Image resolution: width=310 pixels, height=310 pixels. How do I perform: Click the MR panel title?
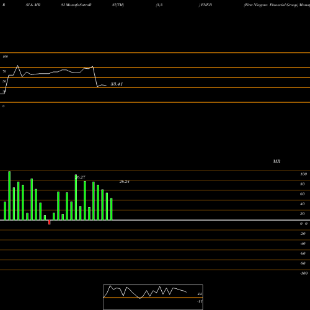point(277,161)
